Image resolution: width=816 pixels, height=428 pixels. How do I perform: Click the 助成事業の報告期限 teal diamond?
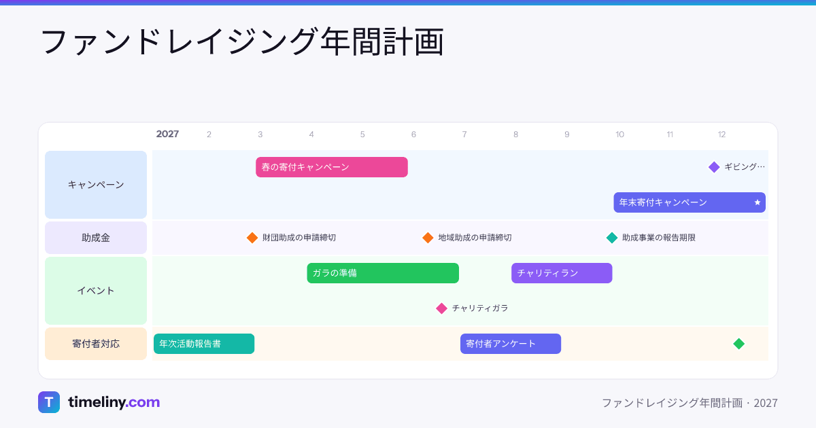(x=612, y=238)
